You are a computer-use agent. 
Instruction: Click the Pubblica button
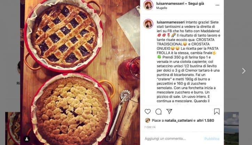[212, 139]
